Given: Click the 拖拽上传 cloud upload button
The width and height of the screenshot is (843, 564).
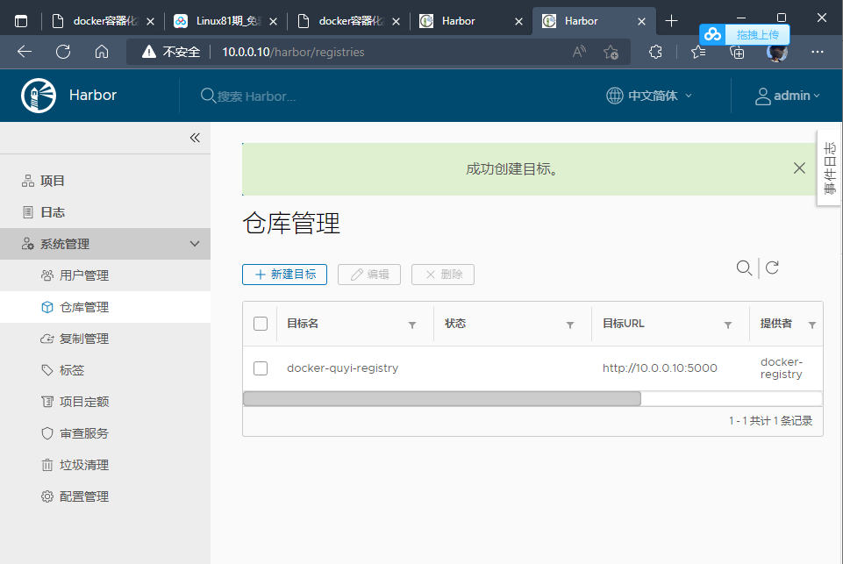Looking at the screenshot, I should (745, 35).
